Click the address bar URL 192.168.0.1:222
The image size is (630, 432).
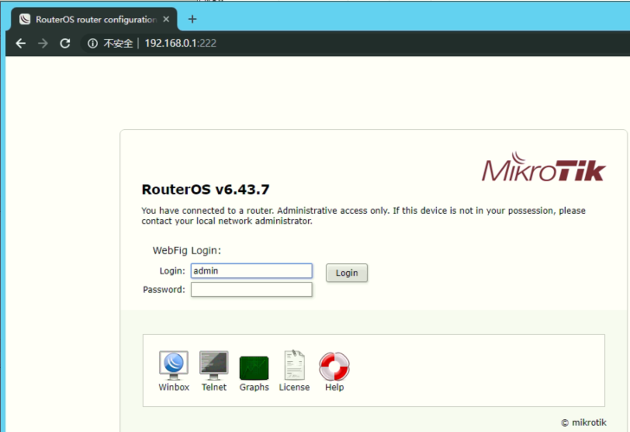pyautogui.click(x=180, y=43)
